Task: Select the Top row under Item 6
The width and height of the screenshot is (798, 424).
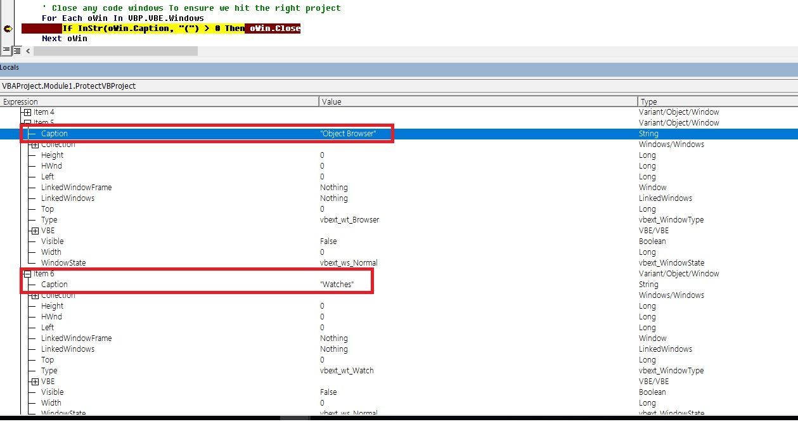Action: (399, 360)
